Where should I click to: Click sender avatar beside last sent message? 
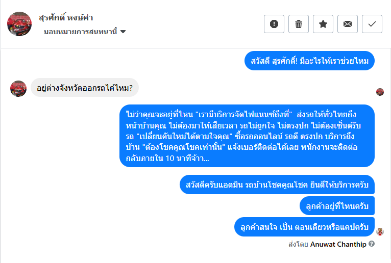(x=380, y=231)
